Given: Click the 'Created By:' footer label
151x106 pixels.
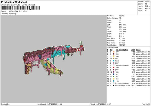Looking at the screenshot, I should click(5, 104).
